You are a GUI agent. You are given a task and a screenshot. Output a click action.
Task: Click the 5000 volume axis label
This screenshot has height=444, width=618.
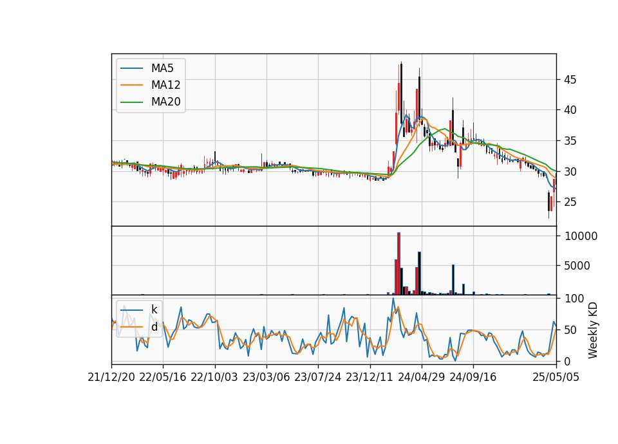577,266
